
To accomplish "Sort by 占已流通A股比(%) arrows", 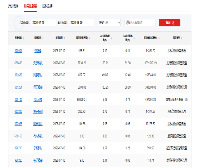I will click(111, 38).
